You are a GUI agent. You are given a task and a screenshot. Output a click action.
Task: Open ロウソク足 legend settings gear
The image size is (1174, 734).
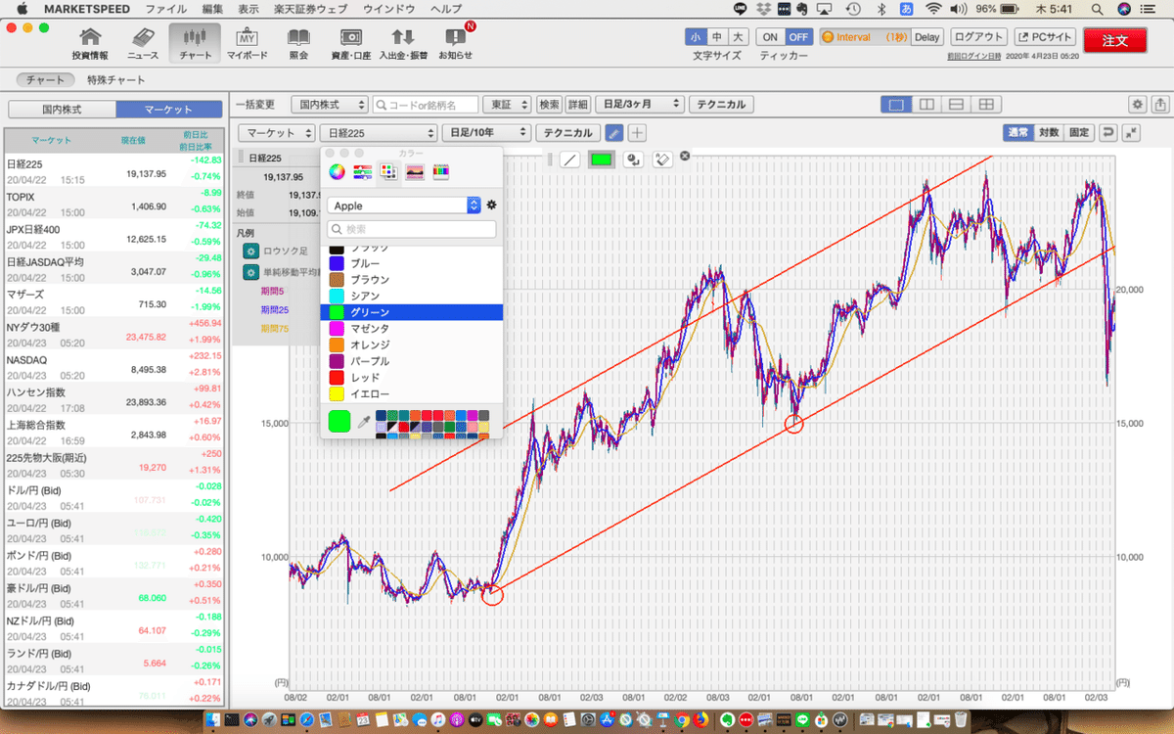click(251, 251)
